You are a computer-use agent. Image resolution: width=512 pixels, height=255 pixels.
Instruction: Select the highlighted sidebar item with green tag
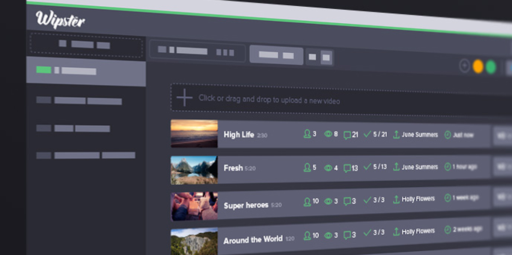point(85,71)
